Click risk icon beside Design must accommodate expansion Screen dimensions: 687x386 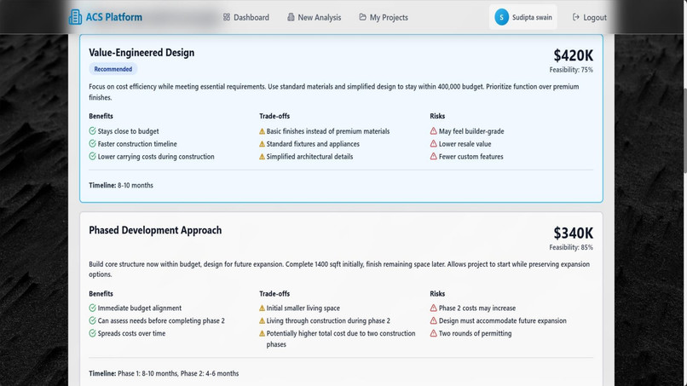pos(433,320)
